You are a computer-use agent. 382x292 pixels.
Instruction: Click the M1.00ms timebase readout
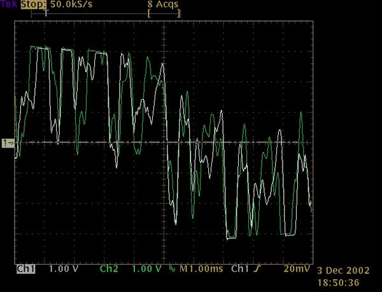(x=200, y=269)
